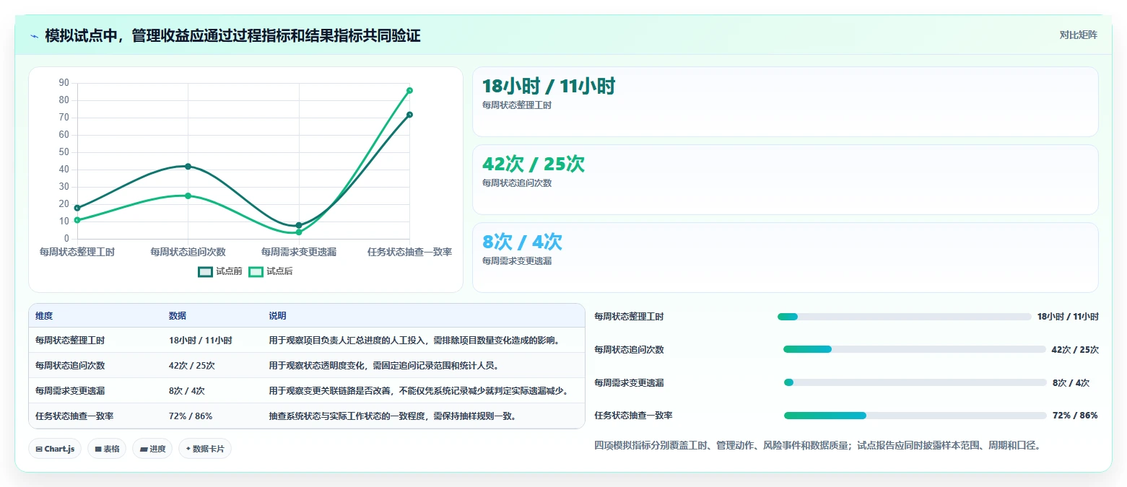1127x487 pixels.
Task: Toggle the 试点后 legend item in the chart
Action: 271,272
